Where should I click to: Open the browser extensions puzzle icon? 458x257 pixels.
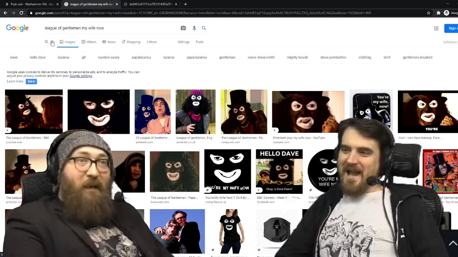click(438, 13)
